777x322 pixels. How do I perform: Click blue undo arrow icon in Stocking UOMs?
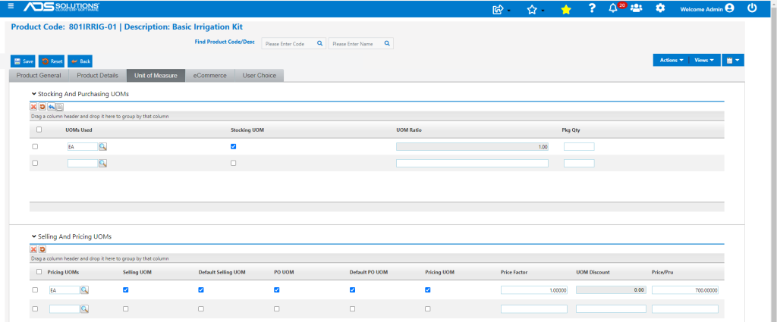pos(52,106)
